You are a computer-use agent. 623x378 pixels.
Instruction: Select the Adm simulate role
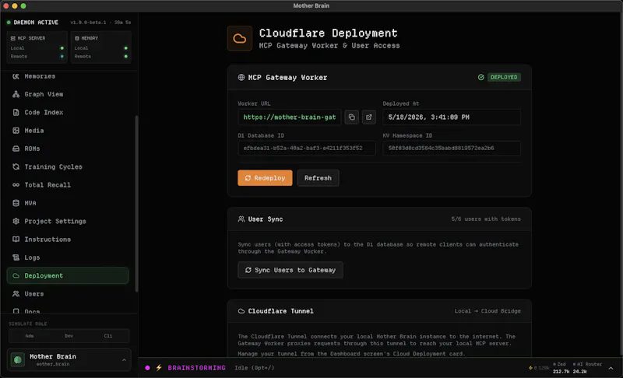[30, 335]
